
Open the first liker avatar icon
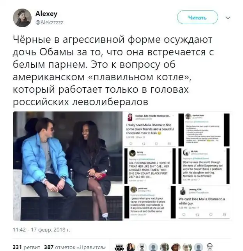(119, 247)
